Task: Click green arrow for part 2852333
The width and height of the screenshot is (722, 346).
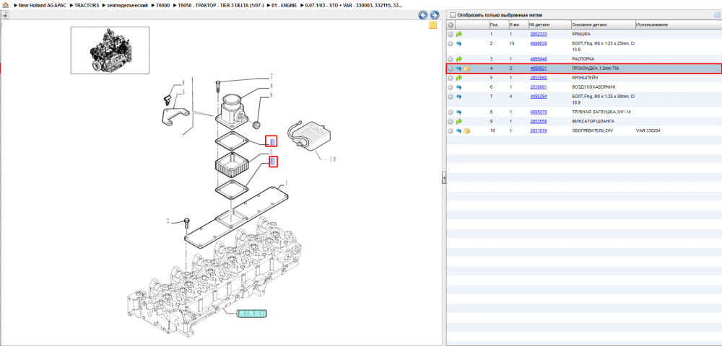Action: [459, 35]
